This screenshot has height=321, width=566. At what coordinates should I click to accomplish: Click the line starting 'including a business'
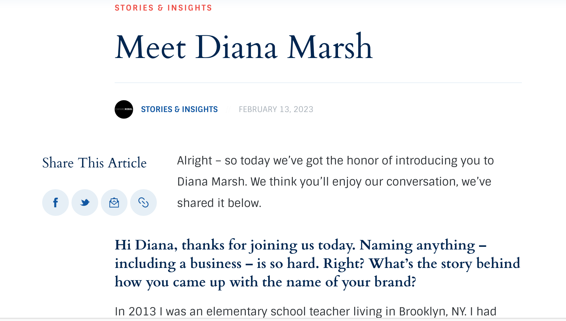point(317,264)
